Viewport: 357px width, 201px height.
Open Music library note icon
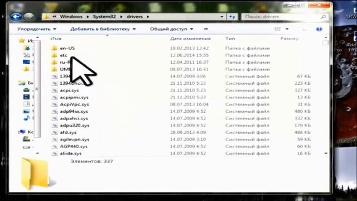(26, 118)
